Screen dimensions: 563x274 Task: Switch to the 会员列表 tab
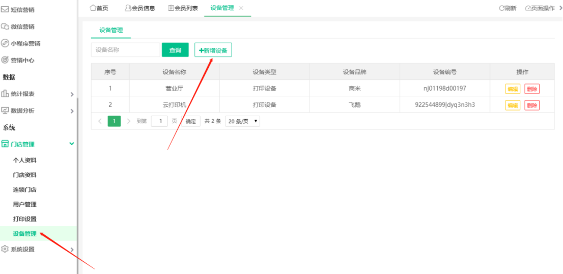(x=183, y=8)
